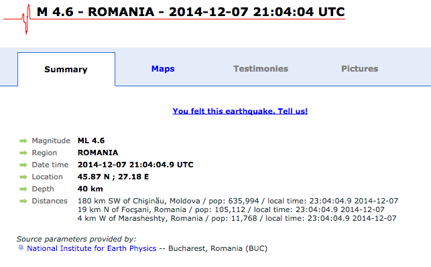This screenshot has width=431, height=267.
Task: Open the Pictures tab
Action: click(359, 69)
